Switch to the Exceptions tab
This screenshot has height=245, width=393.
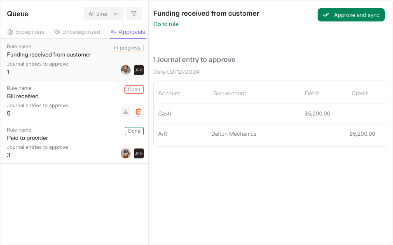pos(26,32)
